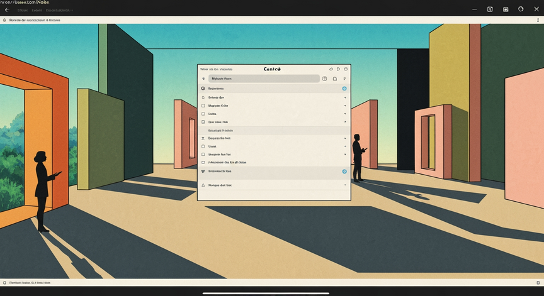Viewport: 544px width, 296px height.
Task: Click the arrow on the Loast row
Action: click(345, 146)
